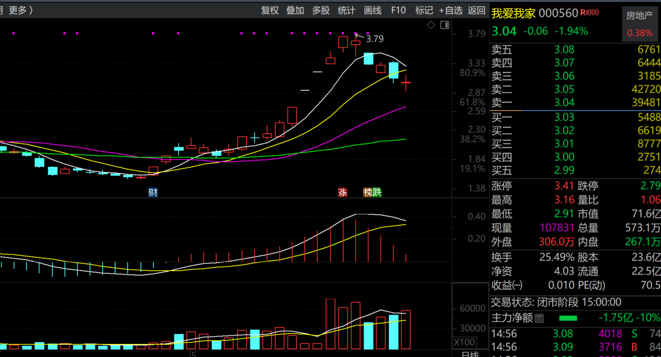Click the 跌停 limit-down price 2.79

click(650, 186)
